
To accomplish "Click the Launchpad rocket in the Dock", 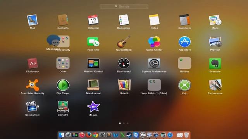I will 68,135.
